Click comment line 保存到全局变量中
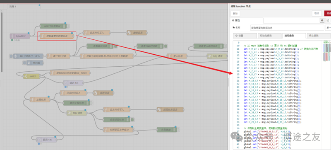The image size is (331, 150). [x=265, y=128]
